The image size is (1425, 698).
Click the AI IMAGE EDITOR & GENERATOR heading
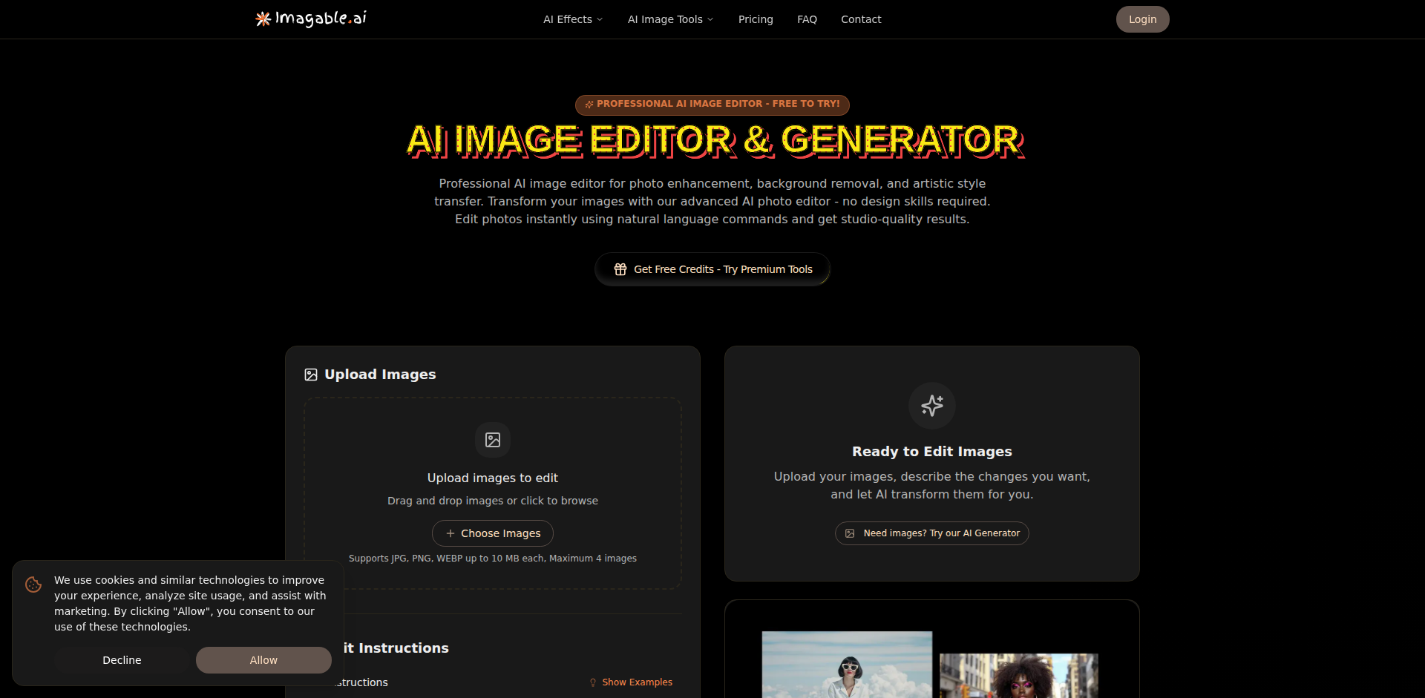715,141
